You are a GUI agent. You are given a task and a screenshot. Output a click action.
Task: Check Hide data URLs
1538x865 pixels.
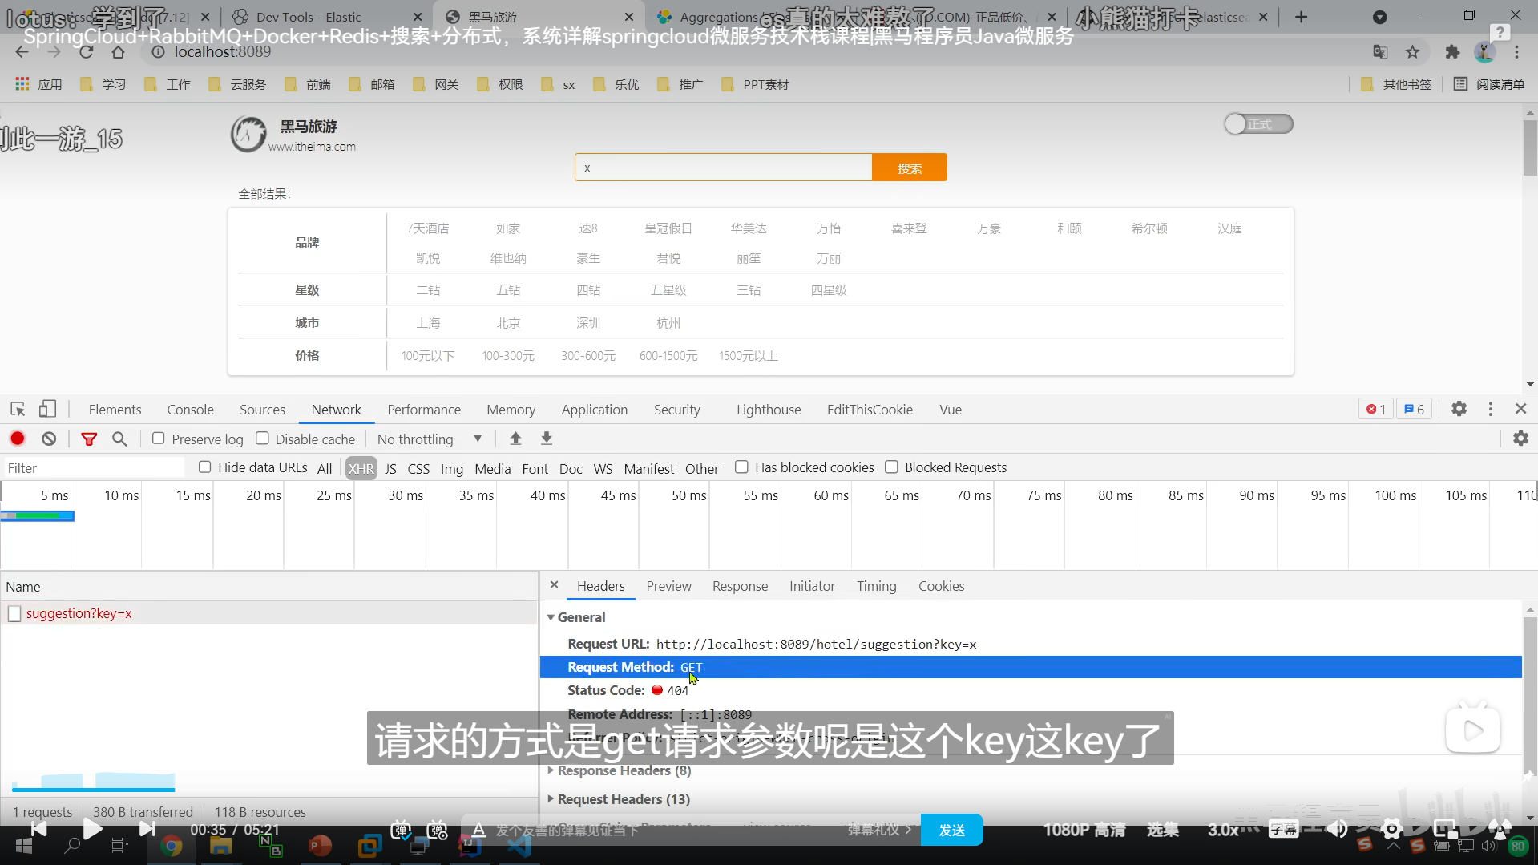click(x=204, y=467)
